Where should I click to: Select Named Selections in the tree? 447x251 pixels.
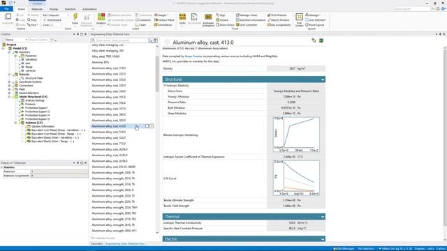coord(29,93)
